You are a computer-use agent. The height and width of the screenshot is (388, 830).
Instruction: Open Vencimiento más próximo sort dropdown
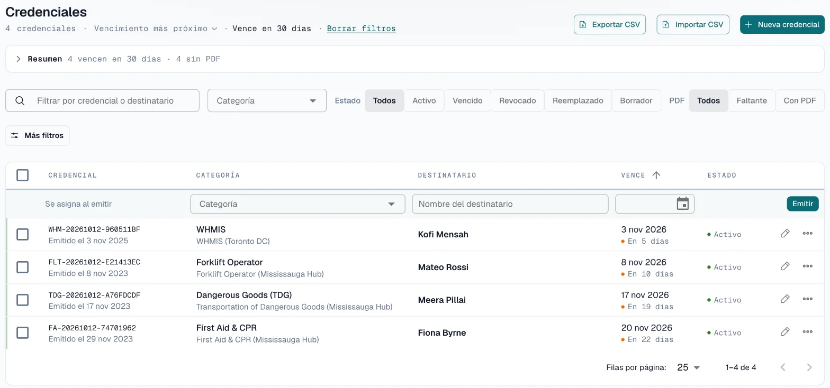[x=156, y=29]
